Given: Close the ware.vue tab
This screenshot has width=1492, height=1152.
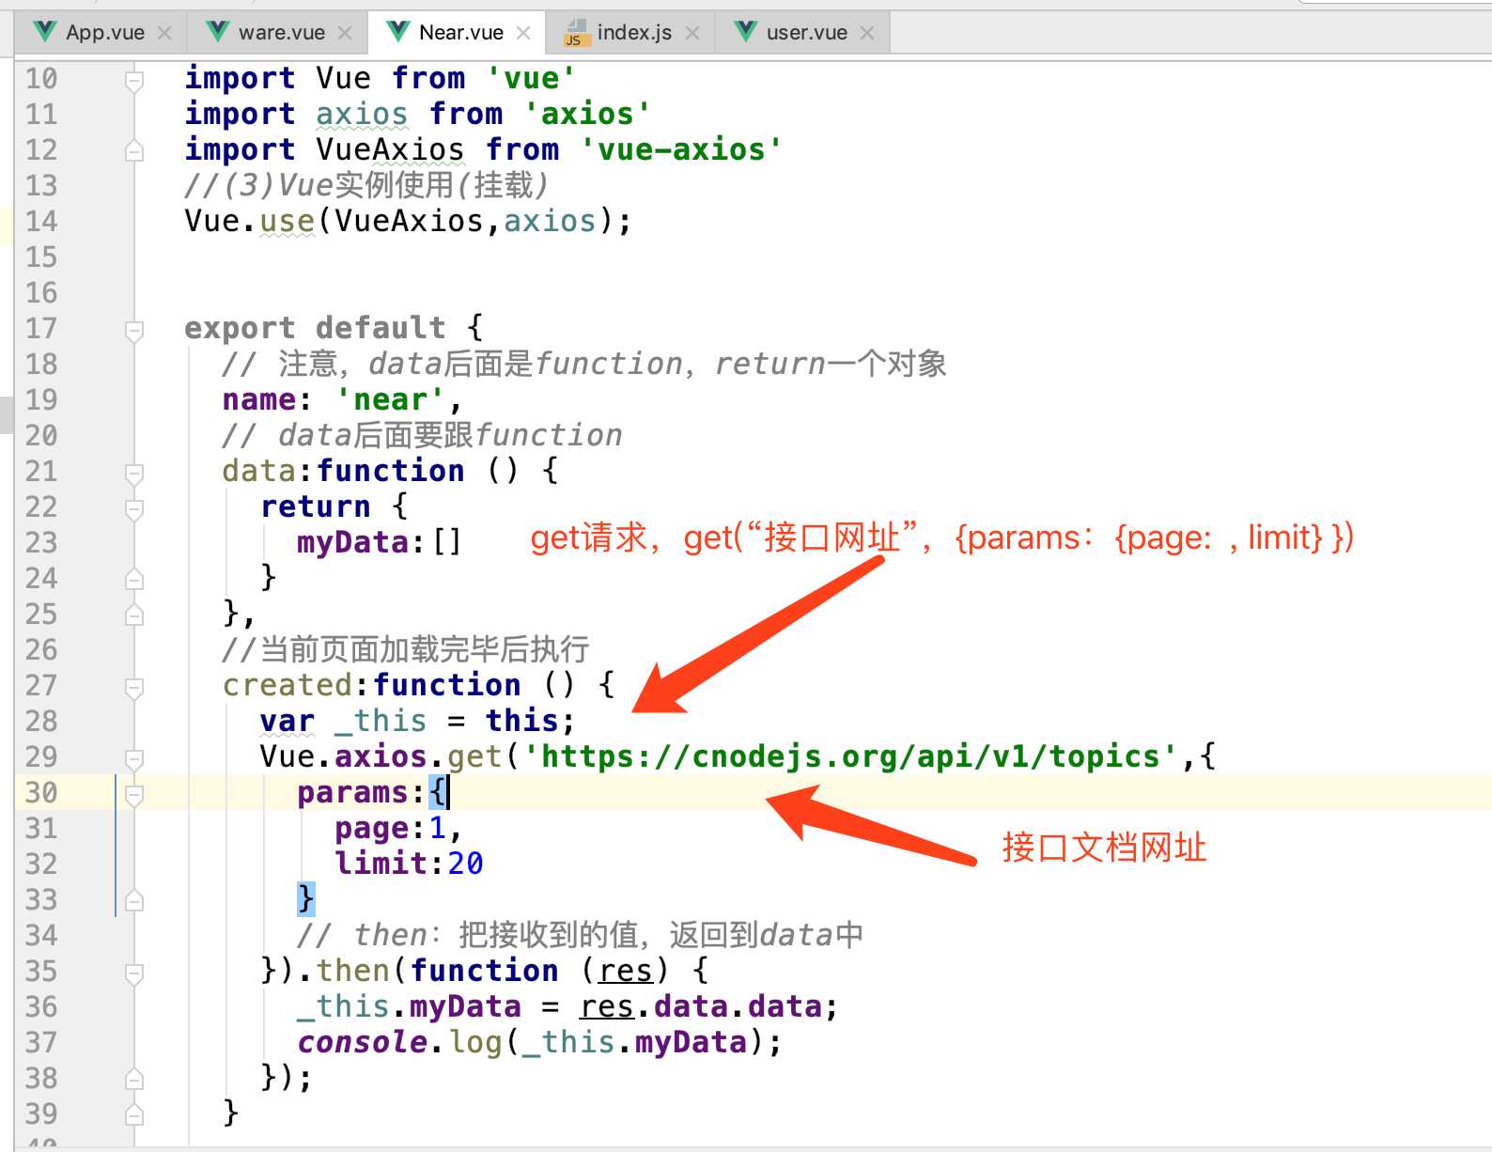Looking at the screenshot, I should [345, 33].
